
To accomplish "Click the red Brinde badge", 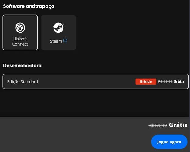I will tap(146, 81).
